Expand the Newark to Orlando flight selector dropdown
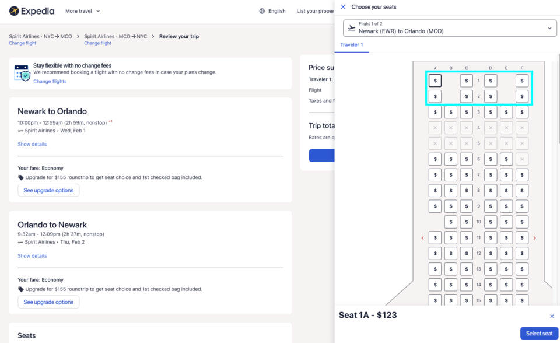Screen dimensions: 560x343 click(548, 27)
